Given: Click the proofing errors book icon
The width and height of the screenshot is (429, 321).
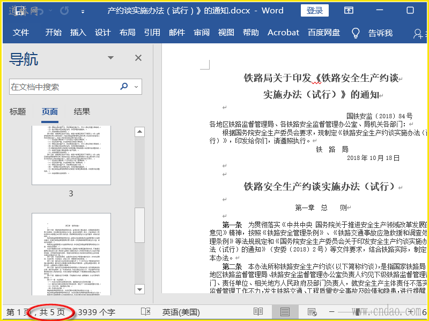Looking at the screenshot, I should point(145,312).
